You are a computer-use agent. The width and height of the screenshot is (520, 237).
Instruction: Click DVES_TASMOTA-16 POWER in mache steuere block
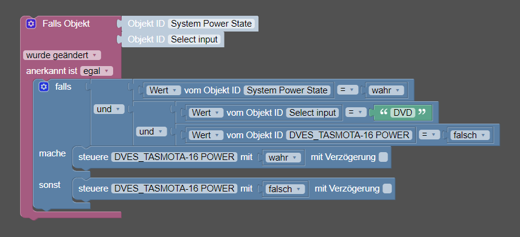coord(175,157)
